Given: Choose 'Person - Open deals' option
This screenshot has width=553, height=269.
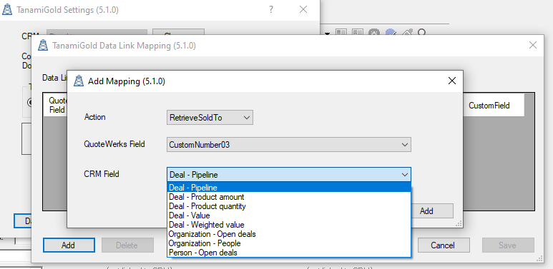Looking at the screenshot, I should [289, 253].
